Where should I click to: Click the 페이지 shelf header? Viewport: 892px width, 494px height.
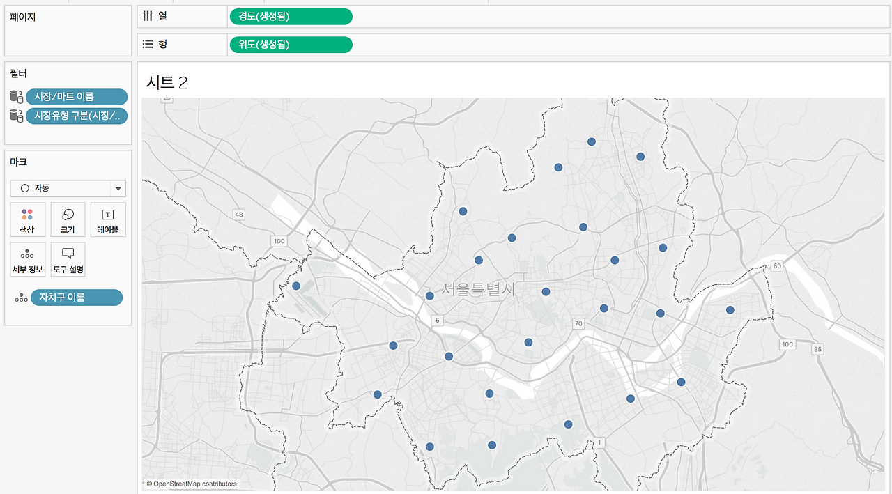pos(23,17)
